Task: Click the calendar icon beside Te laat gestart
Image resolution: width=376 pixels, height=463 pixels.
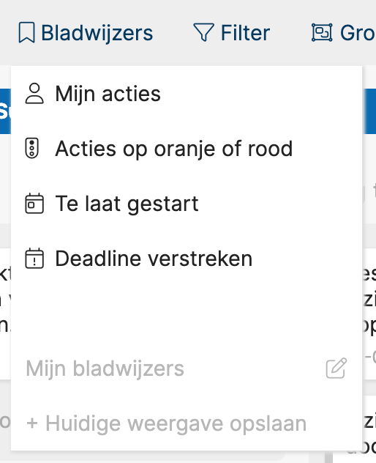Action: 34,203
